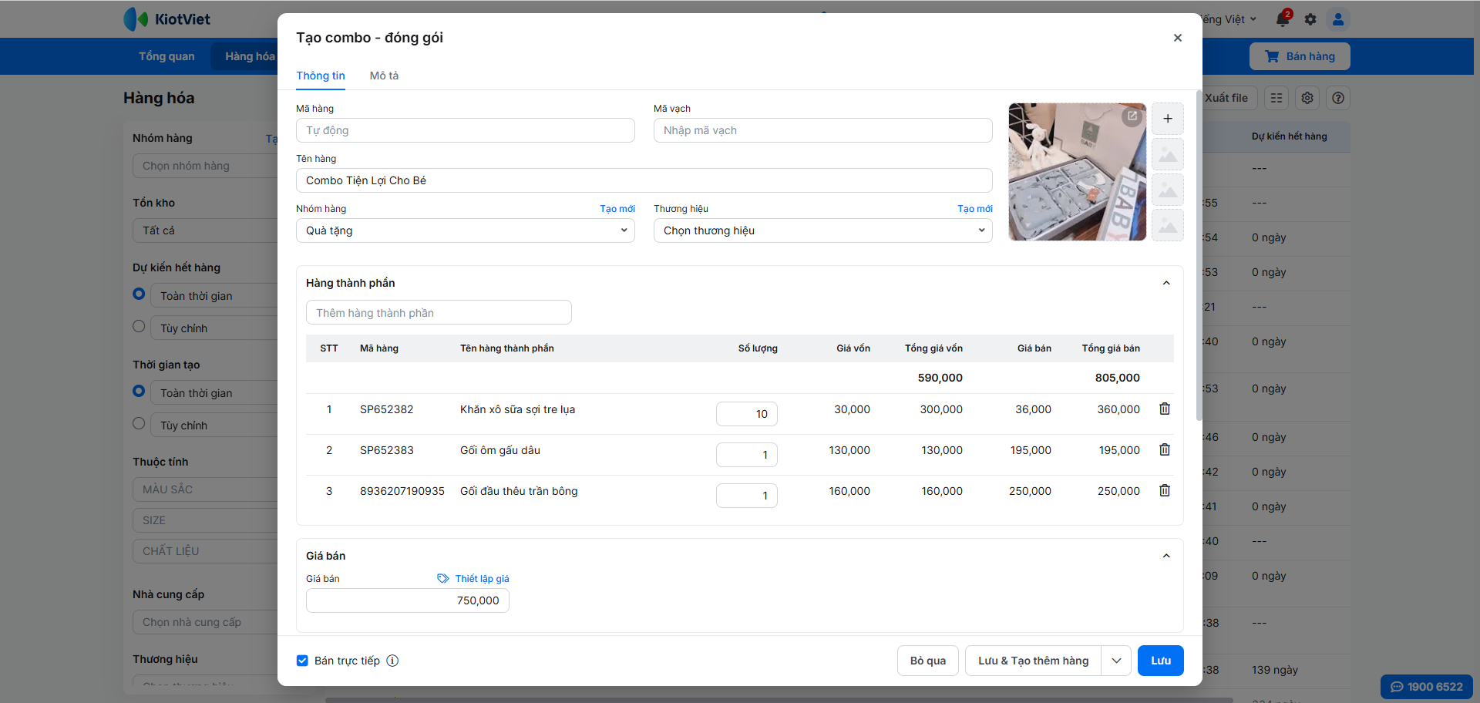Open the column list view options icon
This screenshot has height=703, width=1480.
[x=1276, y=98]
